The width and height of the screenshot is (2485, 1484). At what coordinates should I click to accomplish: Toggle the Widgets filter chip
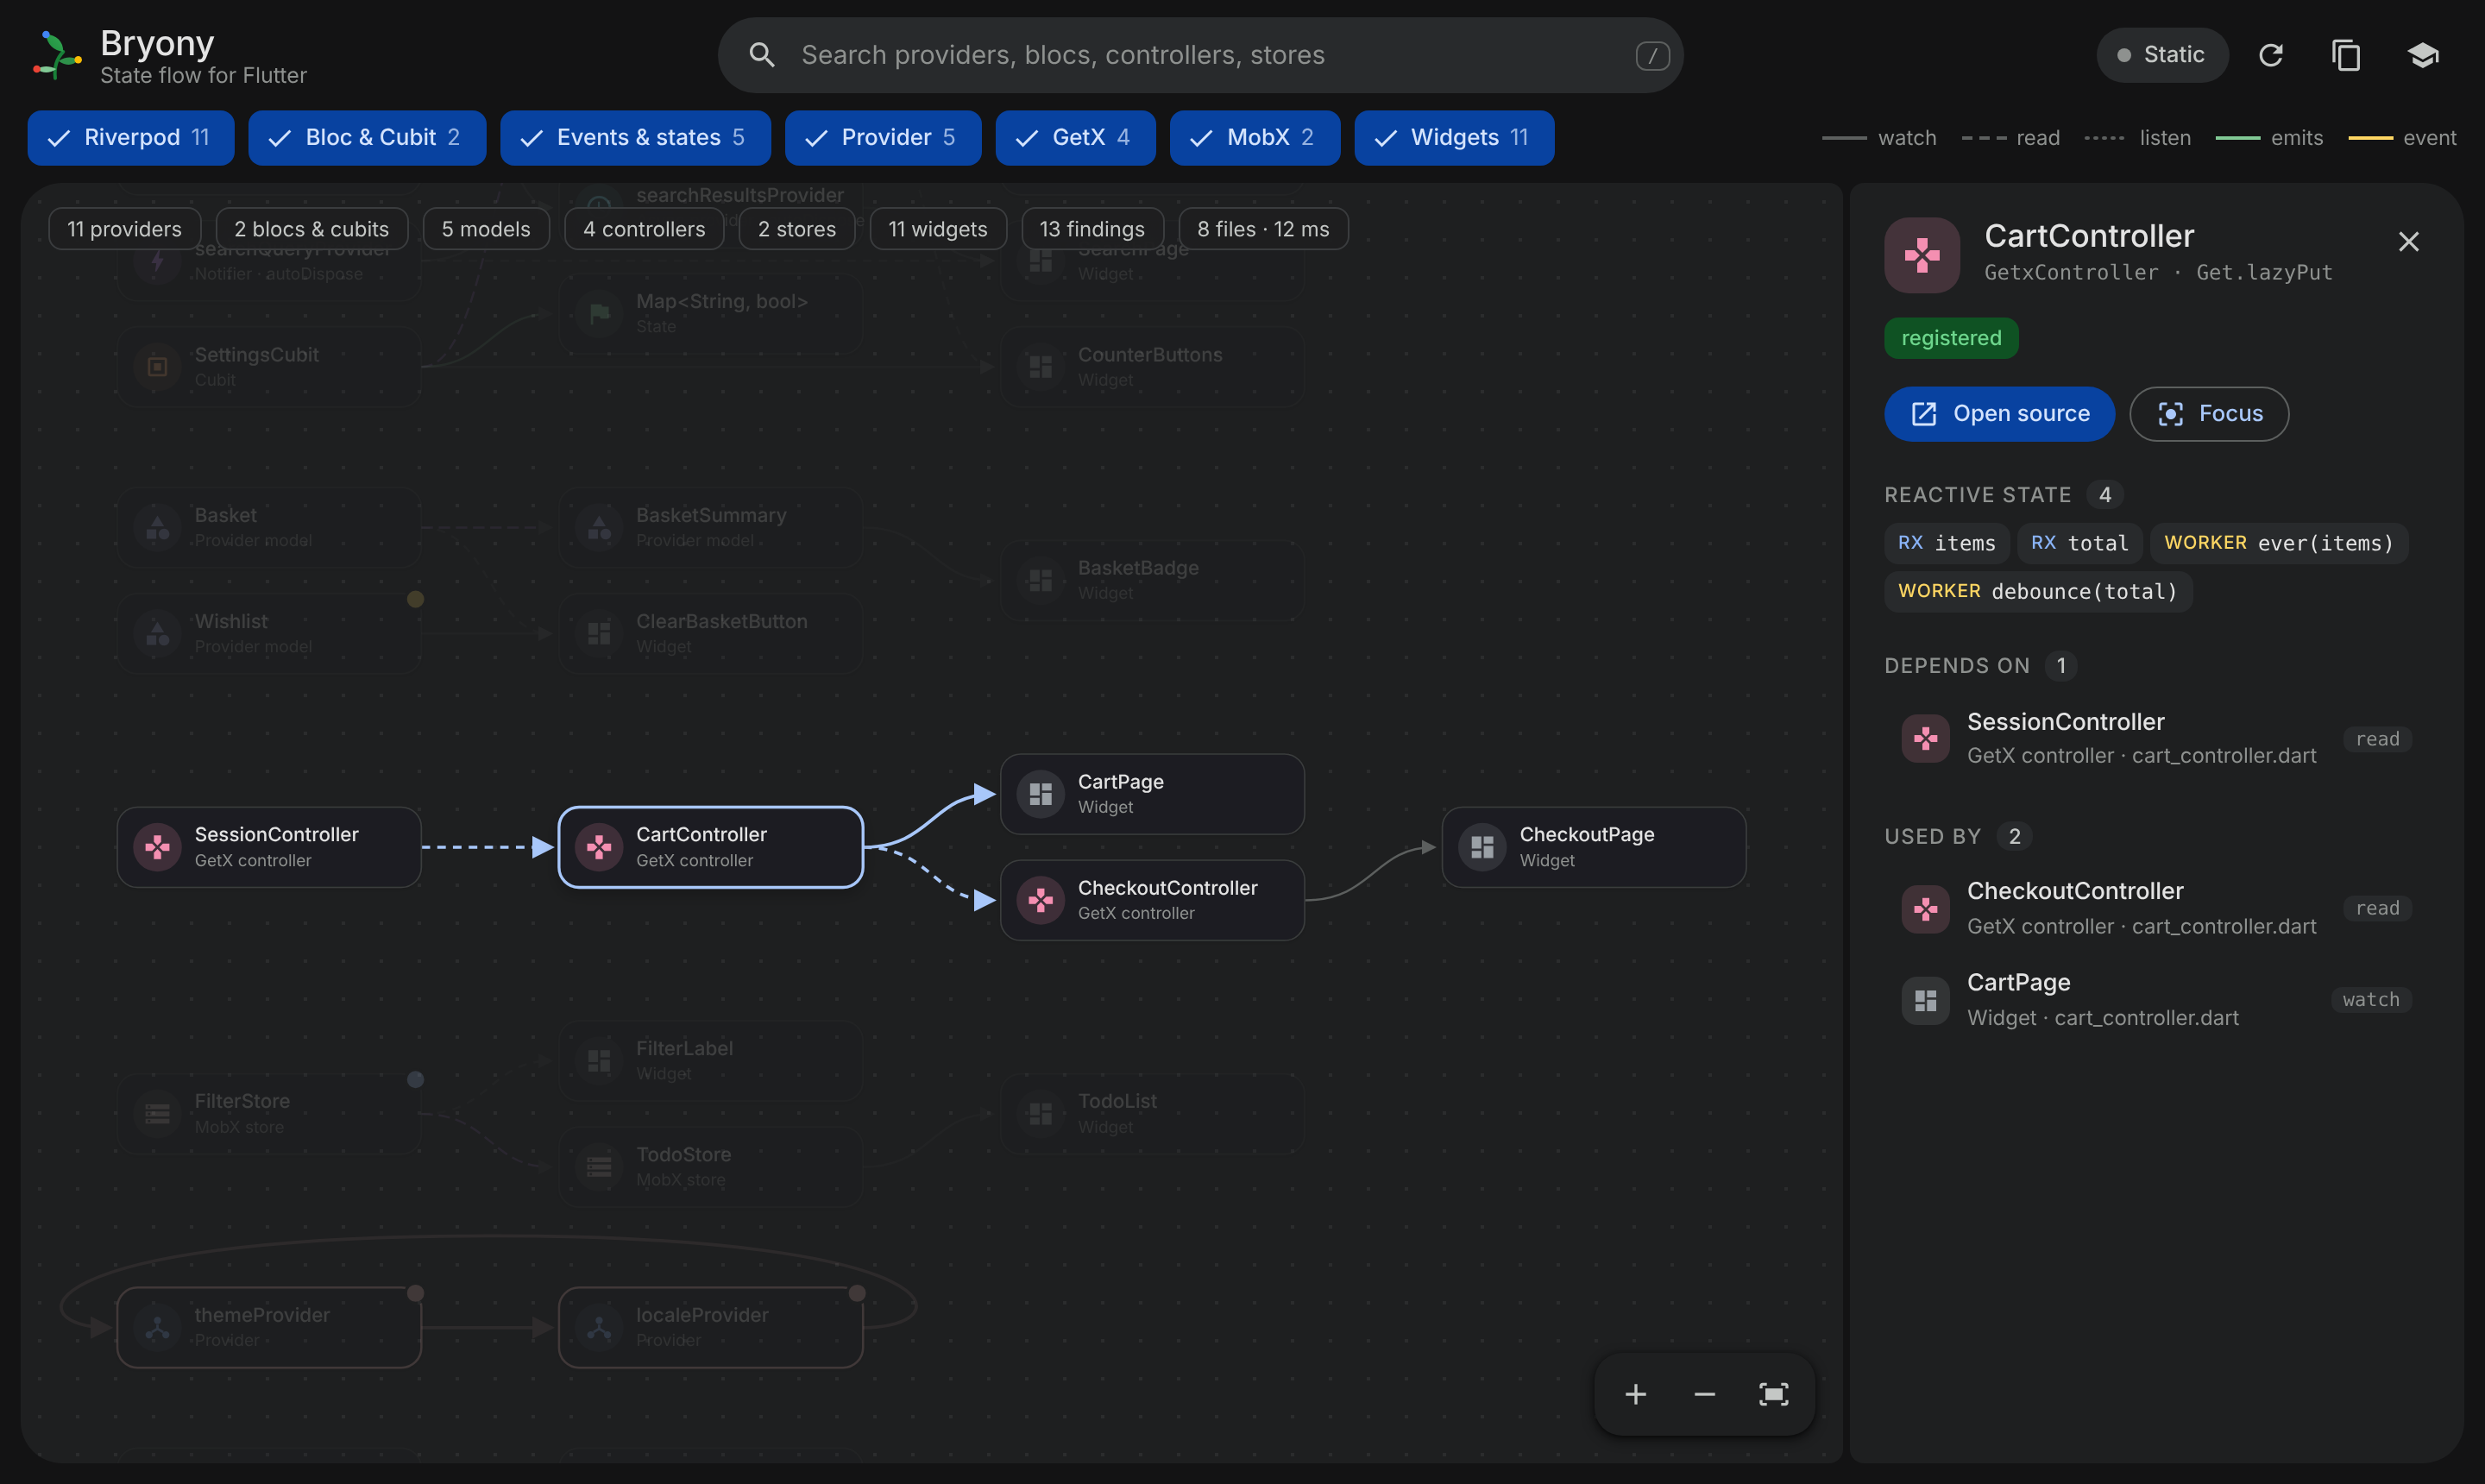(1454, 137)
